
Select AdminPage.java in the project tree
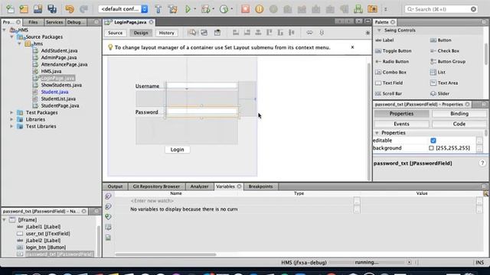[x=59, y=57]
